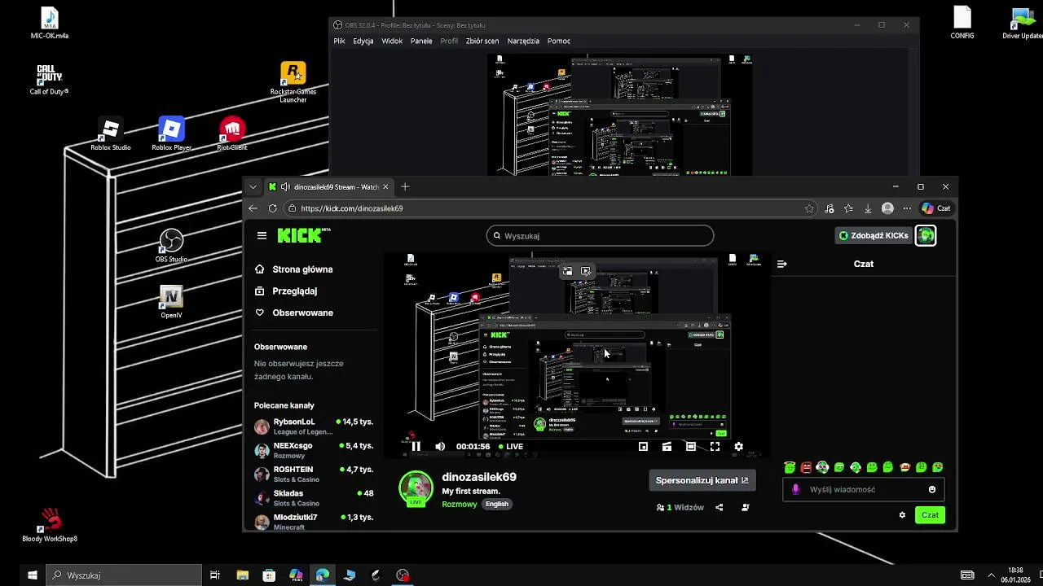Open Plik menu in OBS

click(340, 41)
